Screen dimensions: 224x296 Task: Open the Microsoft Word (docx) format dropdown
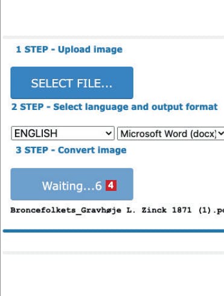coord(171,134)
